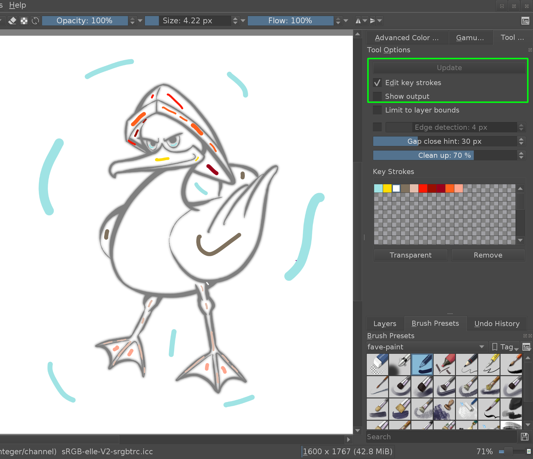Select the yellow key stroke color swatch
Screen dimensions: 533x459
click(x=387, y=188)
